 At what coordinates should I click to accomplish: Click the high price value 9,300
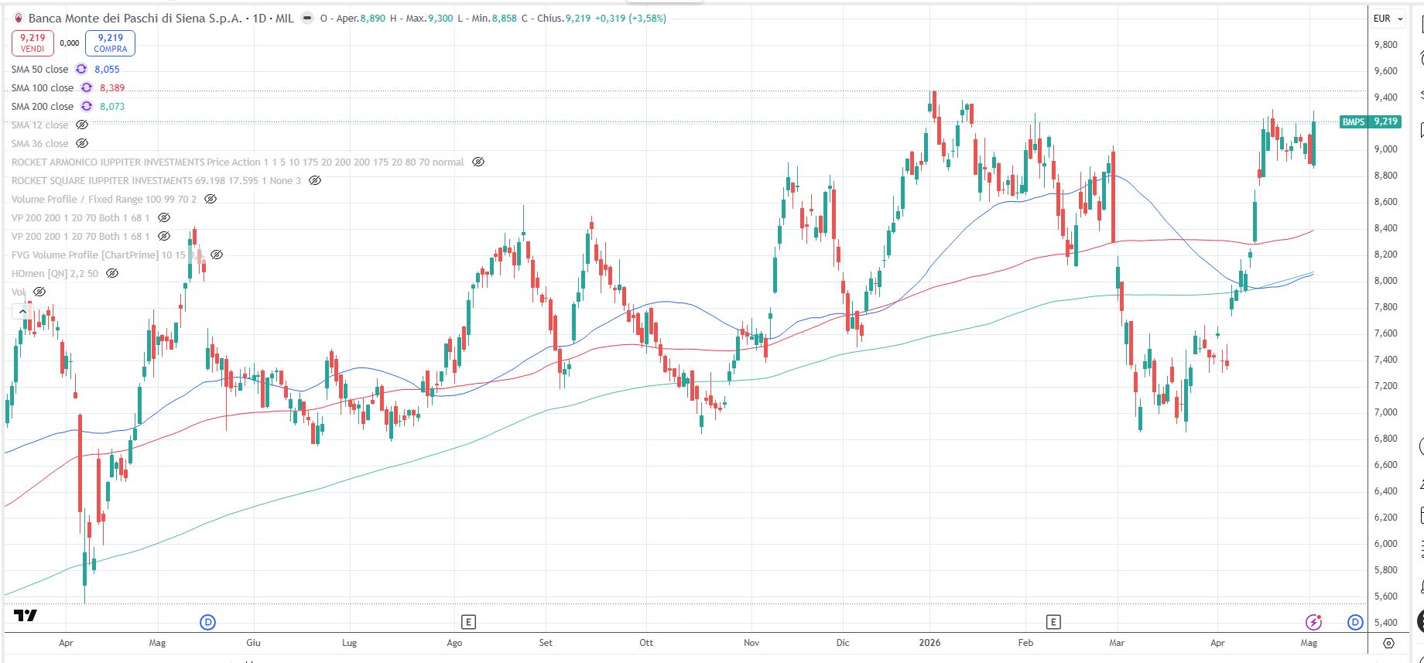[x=440, y=18]
